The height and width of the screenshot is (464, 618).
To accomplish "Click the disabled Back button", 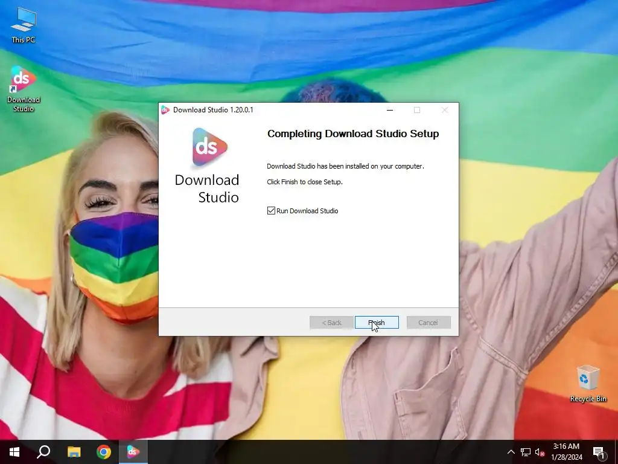I will pyautogui.click(x=331, y=323).
